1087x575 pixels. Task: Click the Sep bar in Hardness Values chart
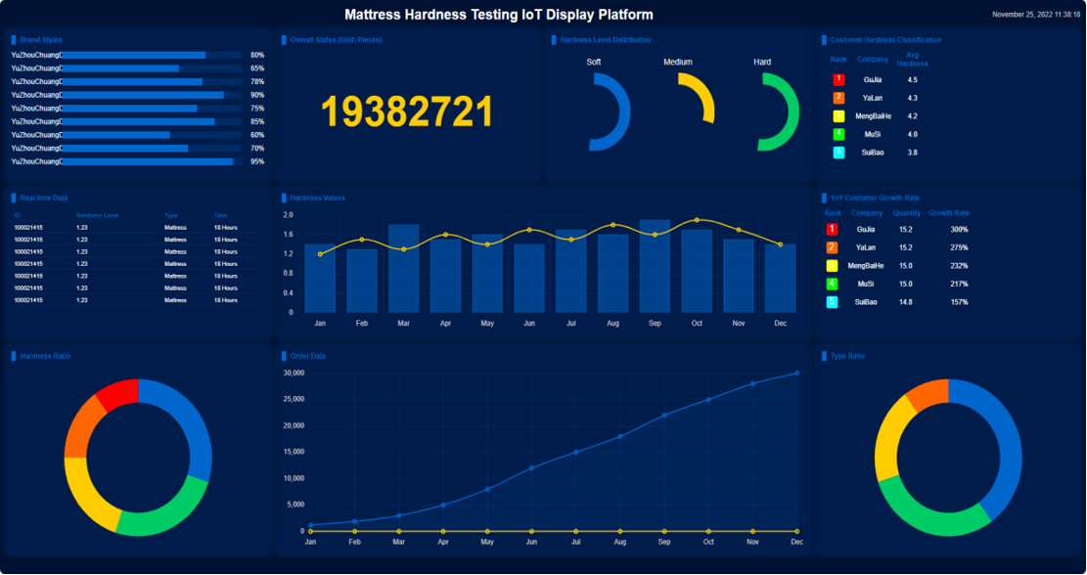pyautogui.click(x=655, y=266)
